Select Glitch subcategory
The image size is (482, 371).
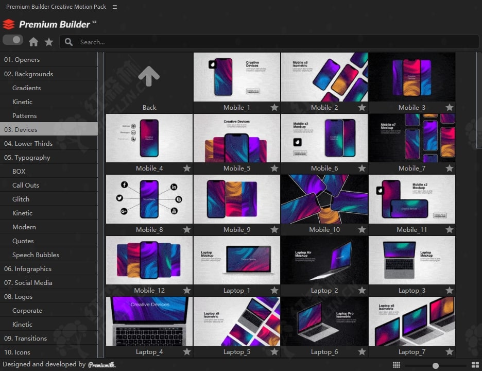(49, 199)
